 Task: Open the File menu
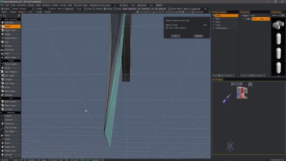pyautogui.click(x=2, y=5)
